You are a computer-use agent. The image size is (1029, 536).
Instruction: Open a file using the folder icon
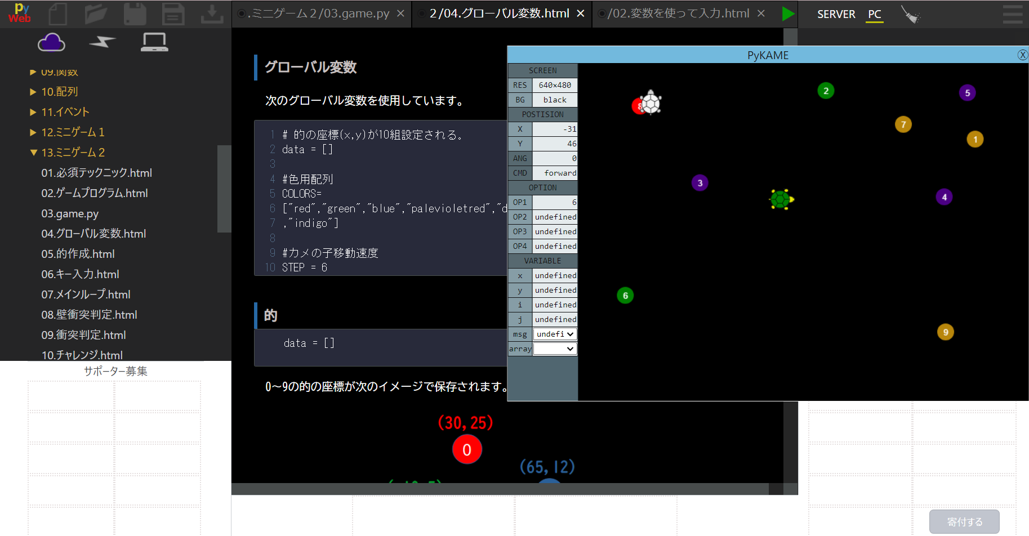click(x=96, y=14)
